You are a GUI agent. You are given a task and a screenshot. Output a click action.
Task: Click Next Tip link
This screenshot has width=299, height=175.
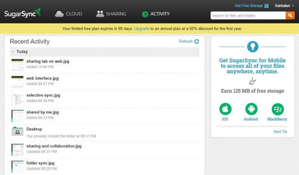pos(280,132)
